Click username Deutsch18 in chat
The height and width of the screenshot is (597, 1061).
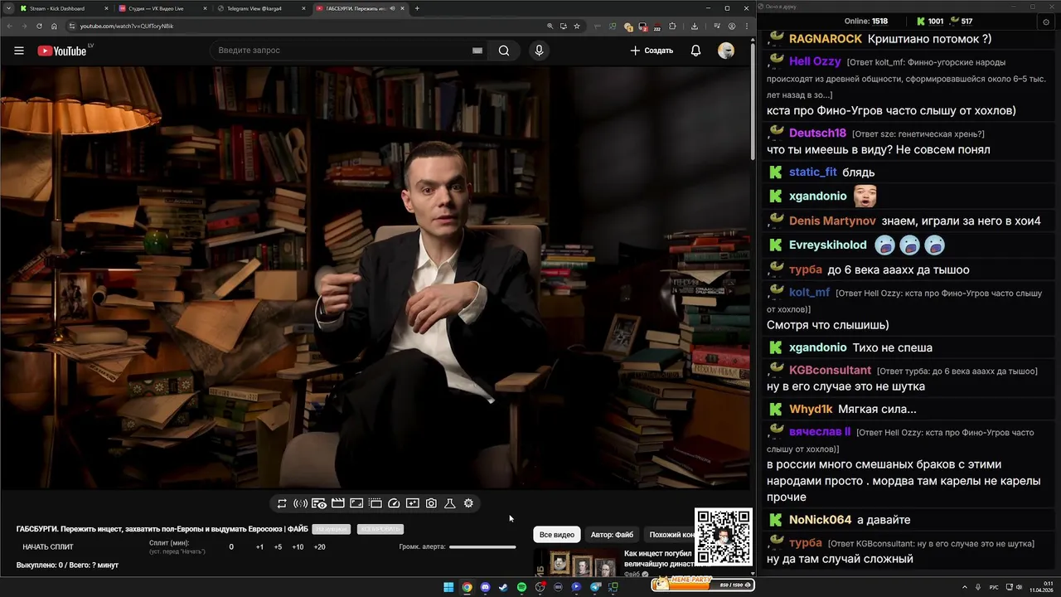click(817, 133)
